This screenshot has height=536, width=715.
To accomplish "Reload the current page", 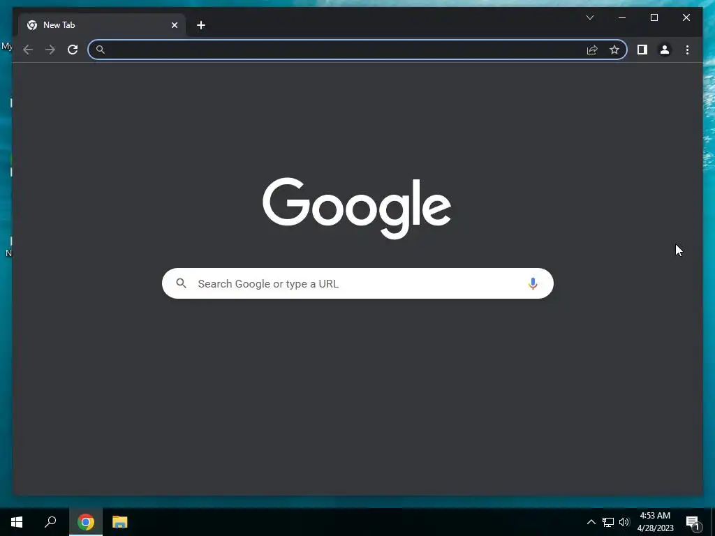I will click(73, 50).
